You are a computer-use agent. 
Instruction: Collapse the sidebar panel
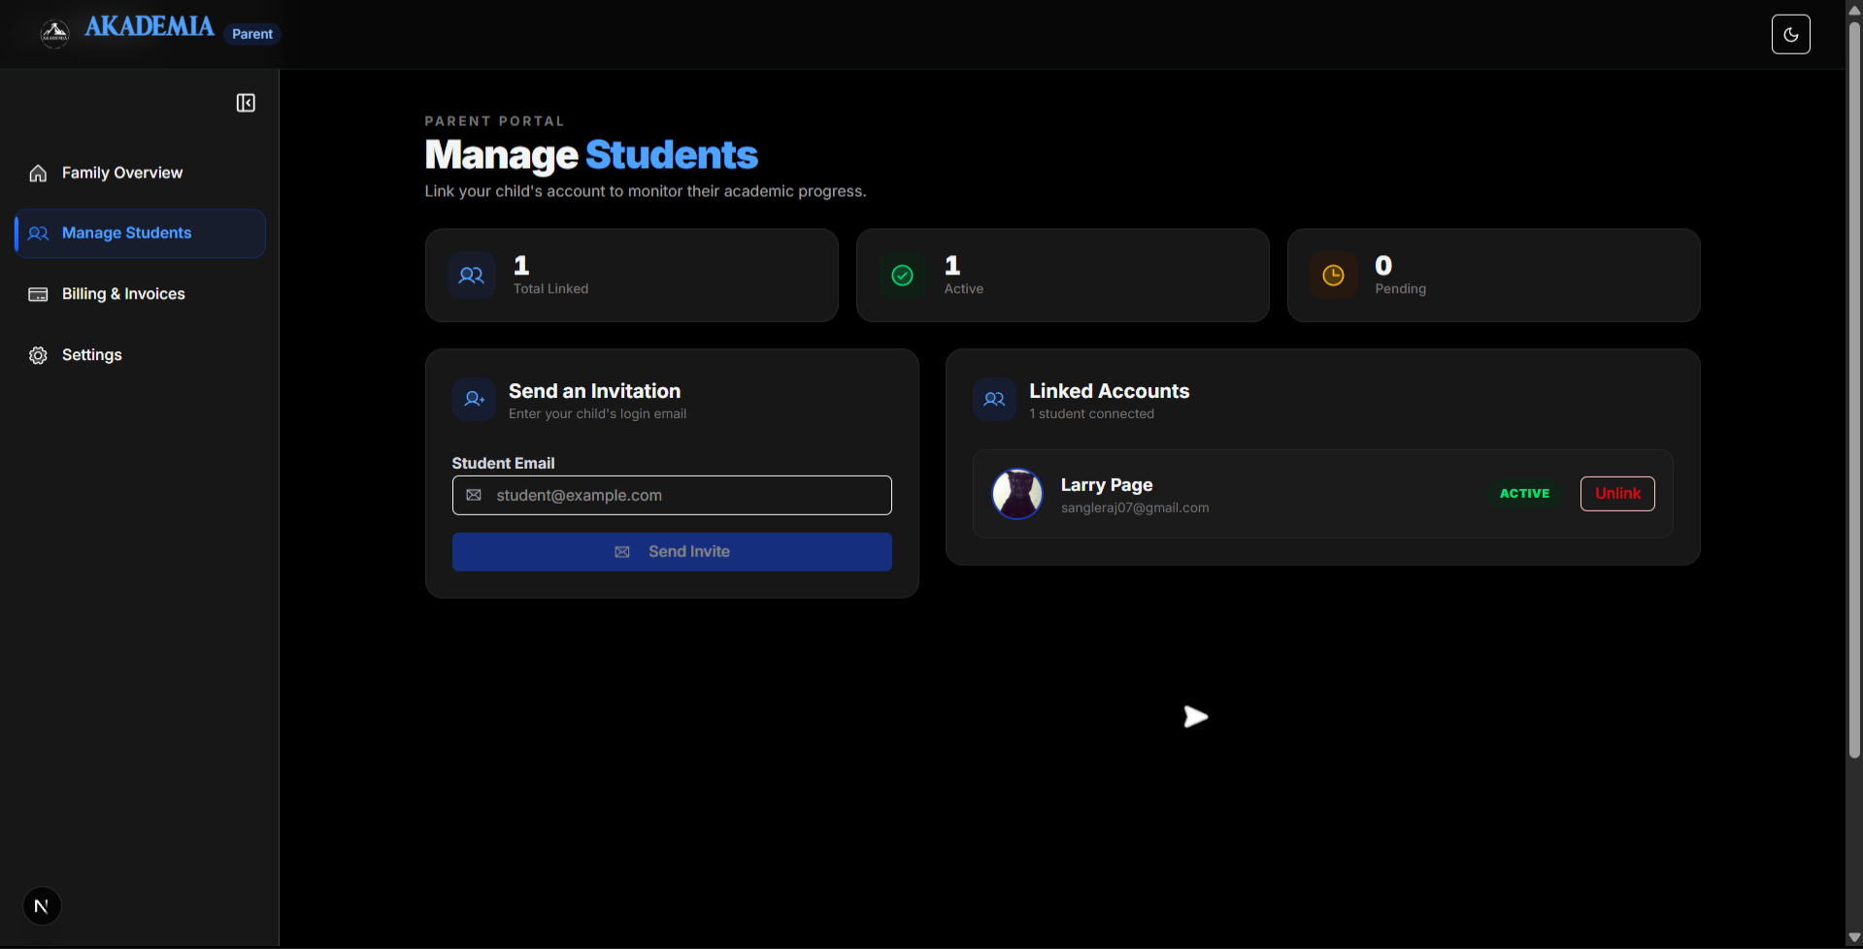click(x=246, y=103)
